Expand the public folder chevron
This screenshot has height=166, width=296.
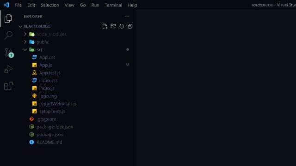[25, 42]
